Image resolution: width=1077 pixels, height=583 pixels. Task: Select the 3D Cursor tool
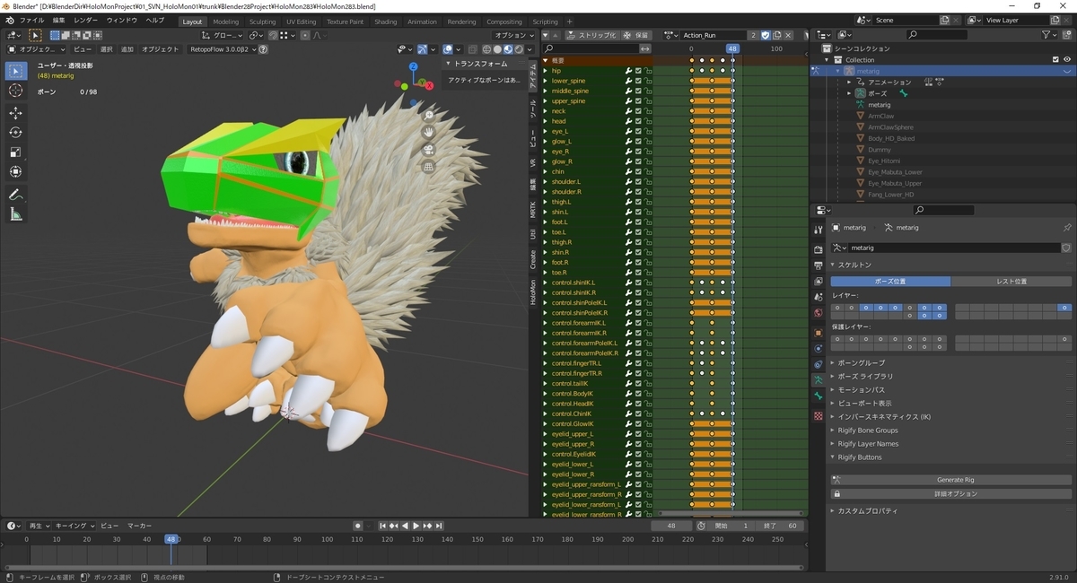(16, 91)
